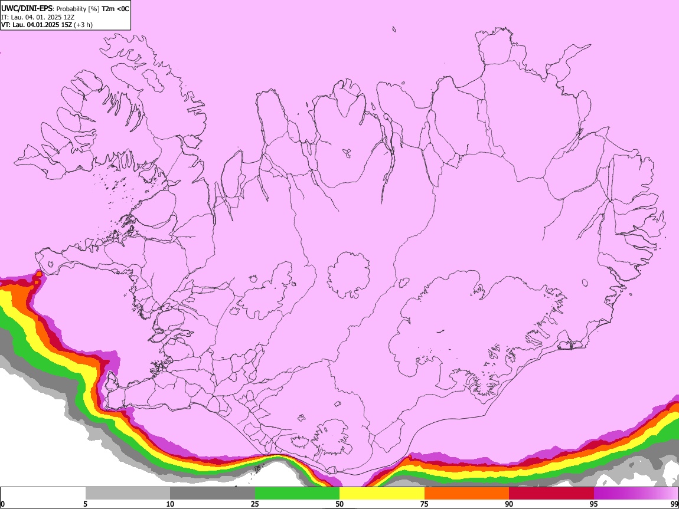Click the legend tick label '25'

point(255,504)
